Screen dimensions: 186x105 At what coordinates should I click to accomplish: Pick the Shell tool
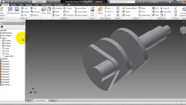tap(56, 12)
